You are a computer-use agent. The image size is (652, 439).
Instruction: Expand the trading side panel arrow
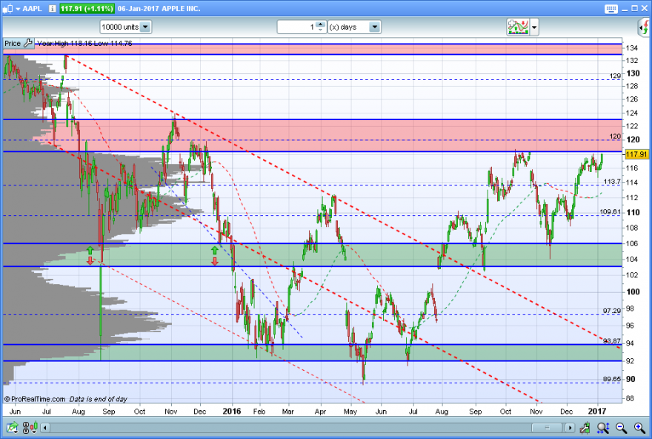(x=644, y=27)
